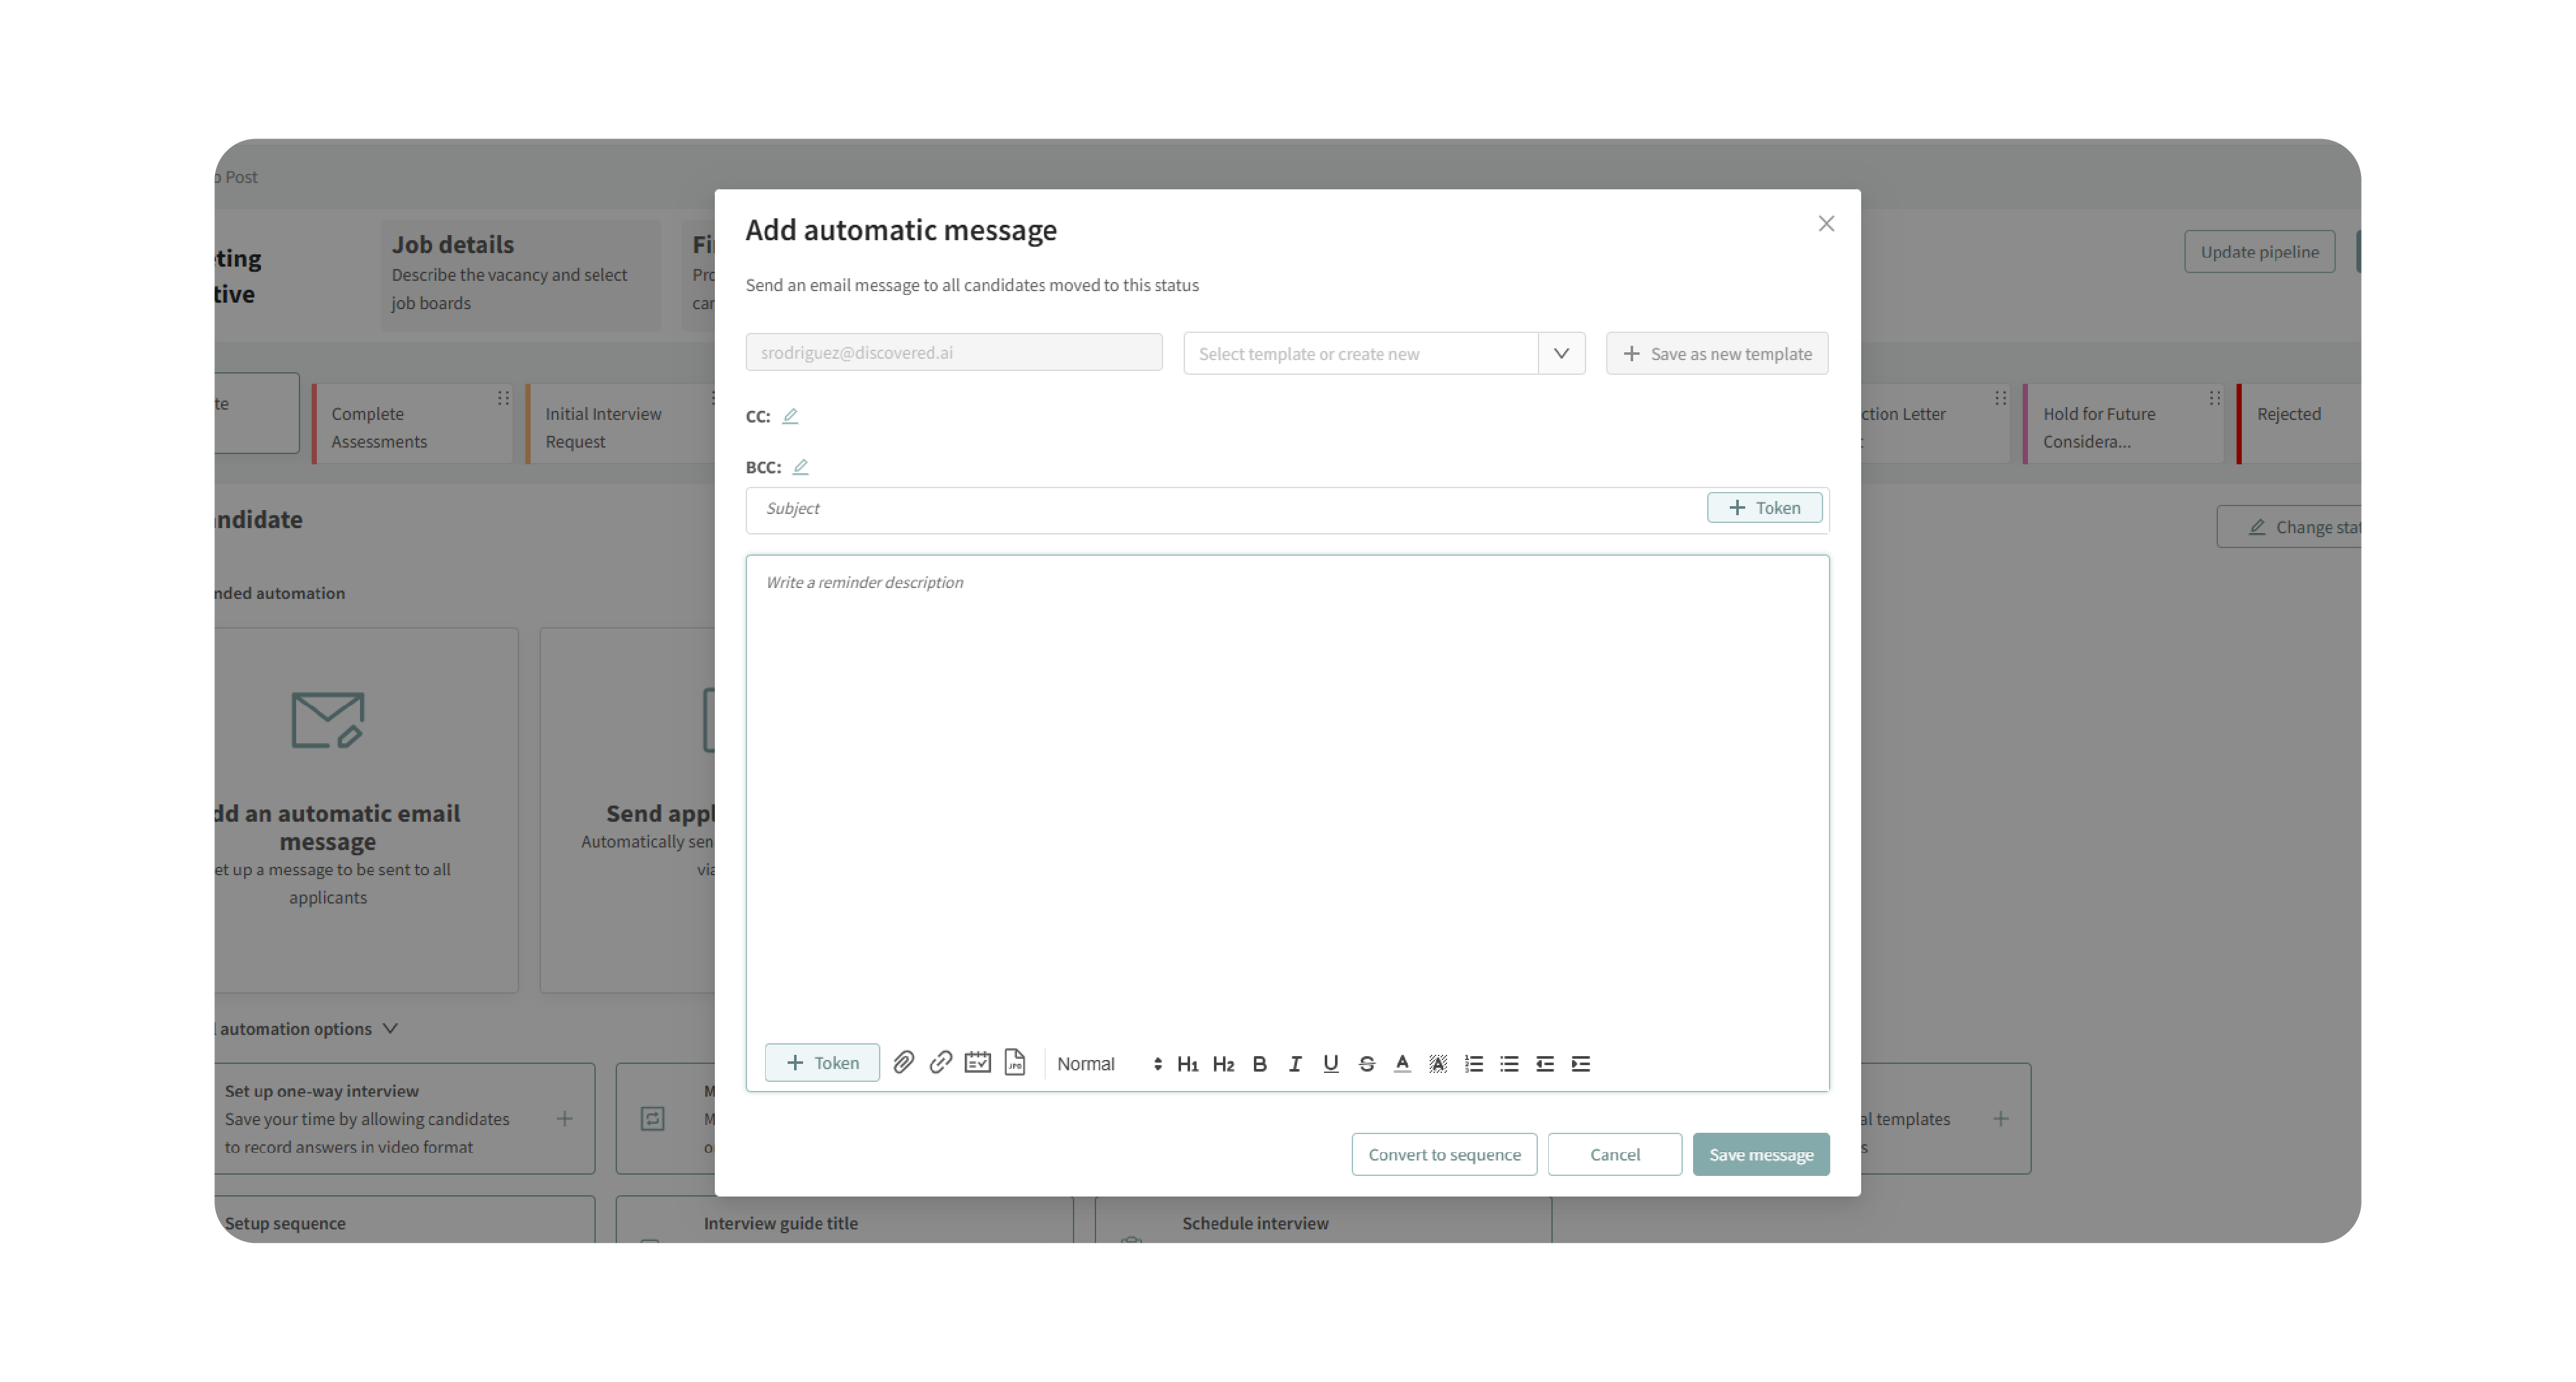Insert a numbered list
This screenshot has width=2576, height=1382.
pyautogui.click(x=1473, y=1064)
